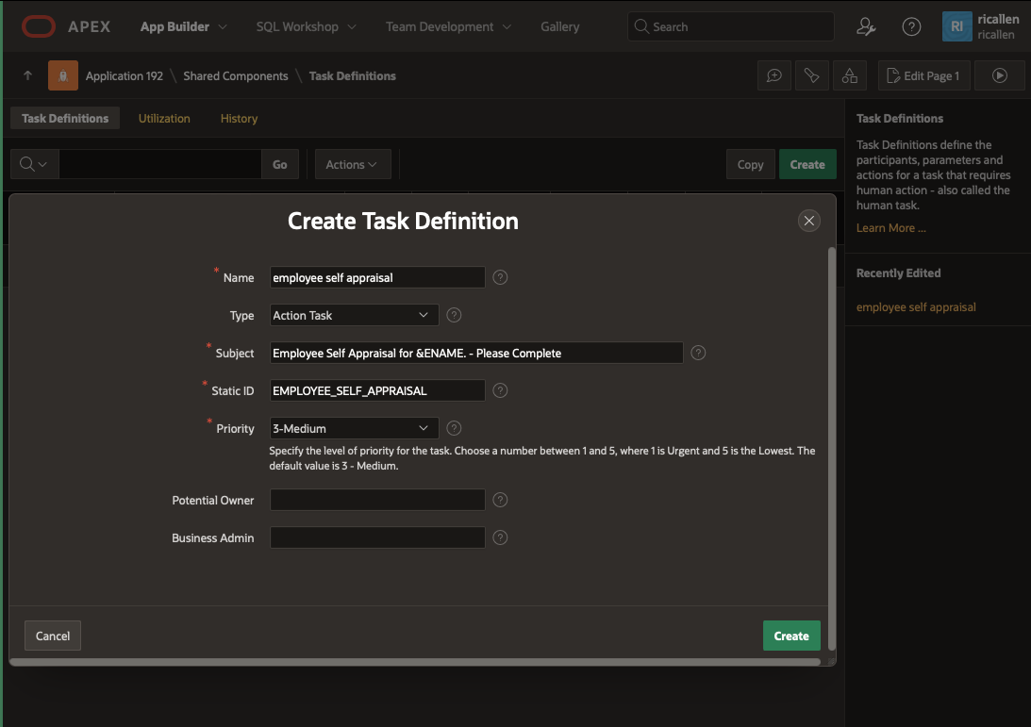
Task: Click the Shared Components shapes icon
Action: click(849, 75)
